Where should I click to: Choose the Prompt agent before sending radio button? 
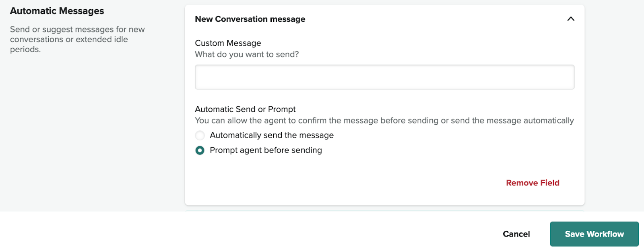tap(200, 150)
